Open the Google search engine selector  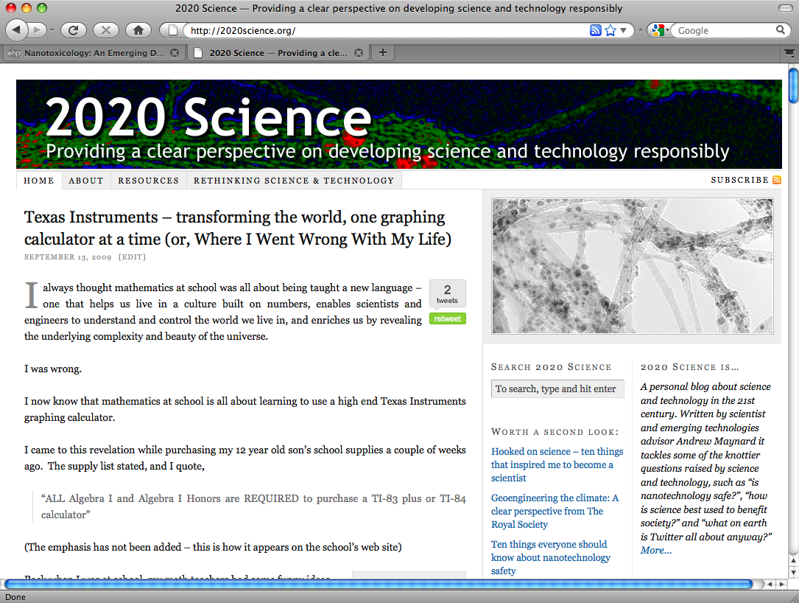(x=659, y=31)
